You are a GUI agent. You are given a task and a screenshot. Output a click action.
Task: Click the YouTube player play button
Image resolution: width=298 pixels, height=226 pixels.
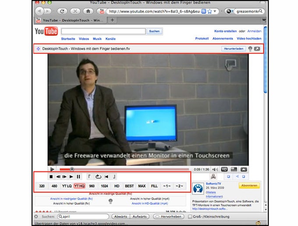52,169
